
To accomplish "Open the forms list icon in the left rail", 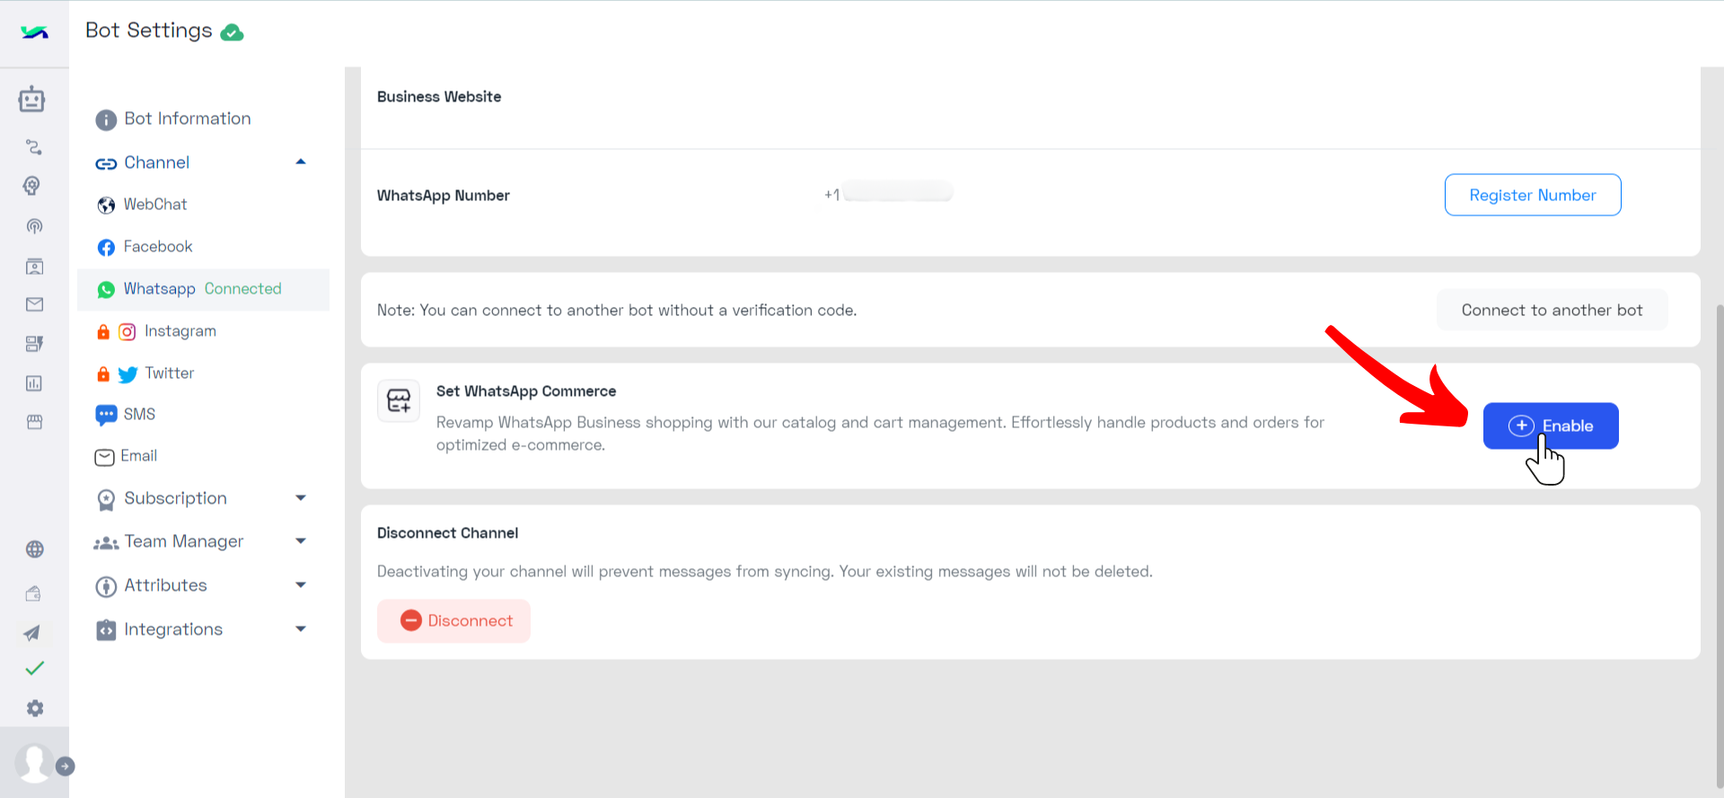I will (34, 344).
